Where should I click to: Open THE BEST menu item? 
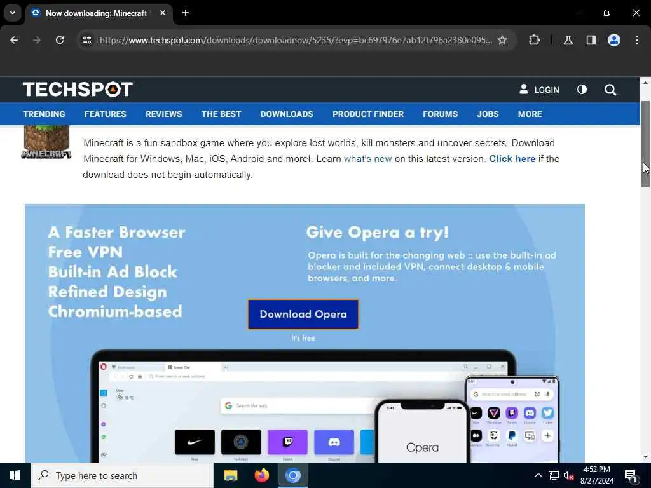pyautogui.click(x=221, y=114)
